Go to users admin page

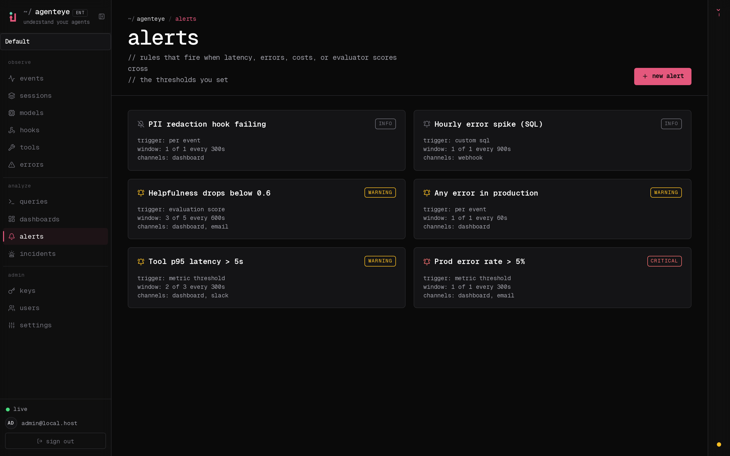point(56,308)
